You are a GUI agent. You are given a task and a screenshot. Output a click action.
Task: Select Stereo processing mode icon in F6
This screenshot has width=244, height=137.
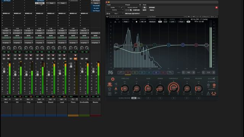click(x=110, y=84)
